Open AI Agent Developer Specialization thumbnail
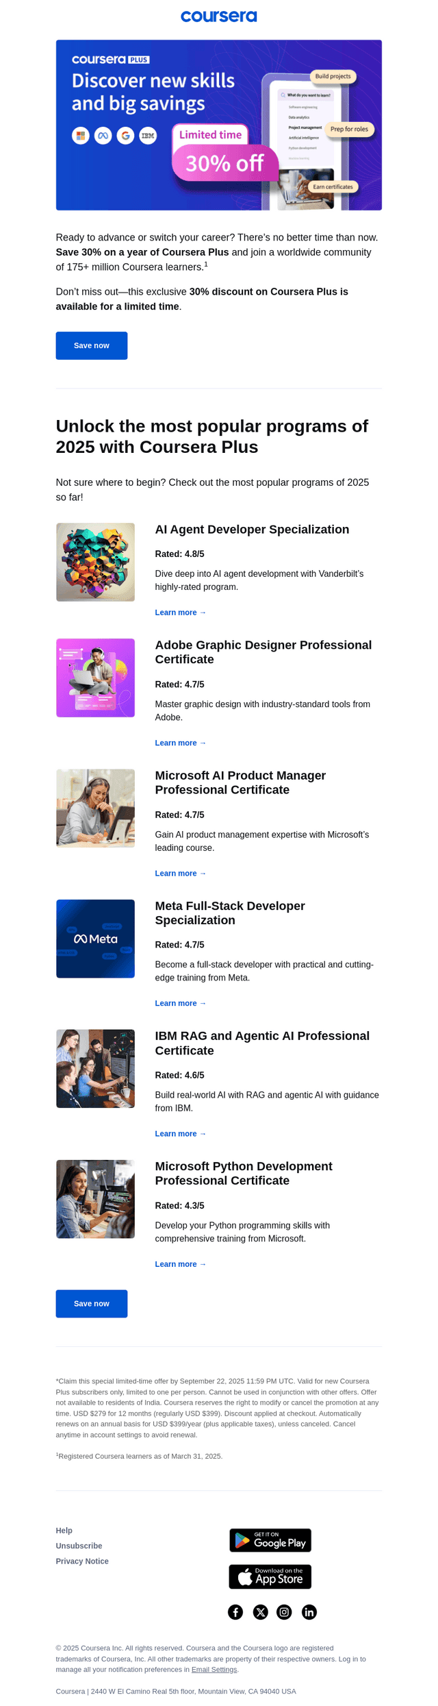Screen dimensions: 438x1706 point(95,562)
